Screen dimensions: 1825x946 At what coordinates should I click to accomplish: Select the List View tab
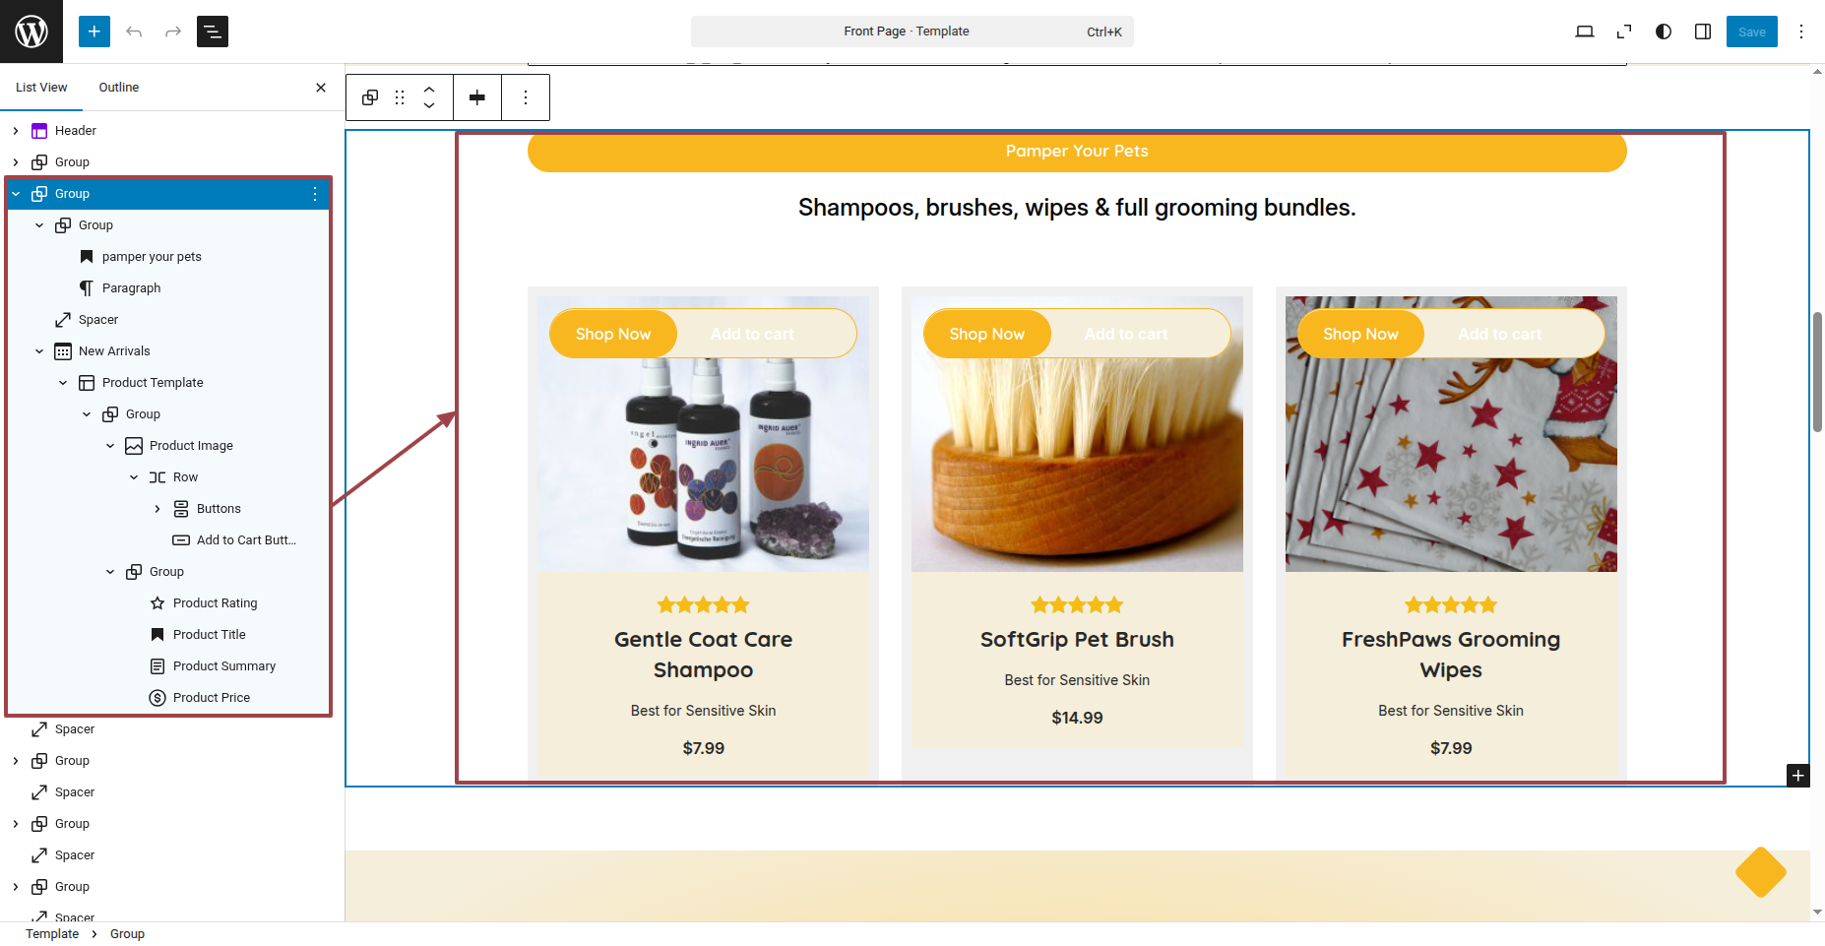[41, 88]
